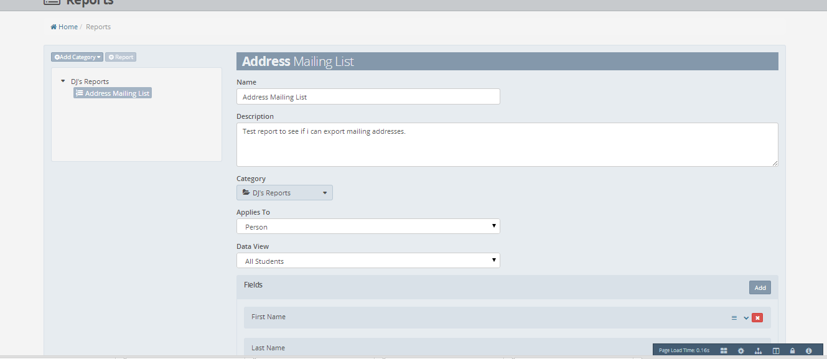Image resolution: width=827 pixels, height=359 pixels.
Task: Click inside the Description text area
Action: [x=507, y=144]
